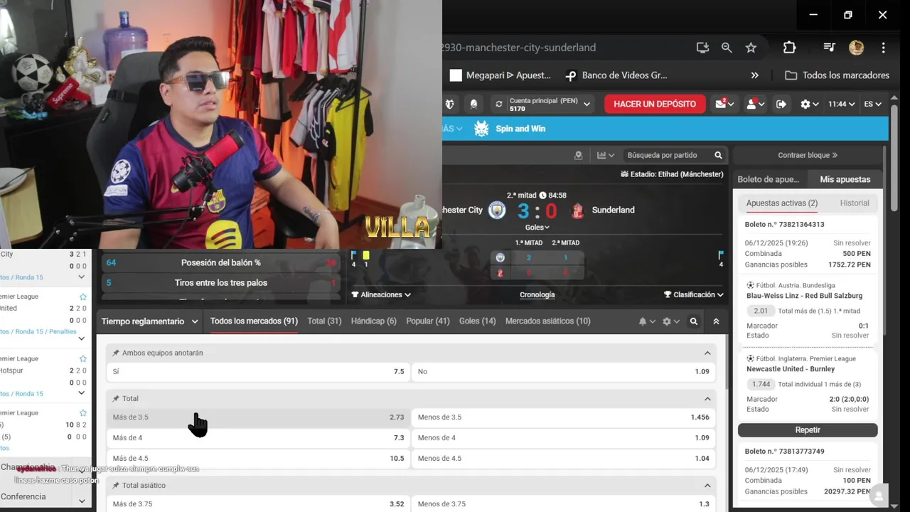Open the markets notification bell
The height and width of the screenshot is (512, 910).
[x=646, y=321]
